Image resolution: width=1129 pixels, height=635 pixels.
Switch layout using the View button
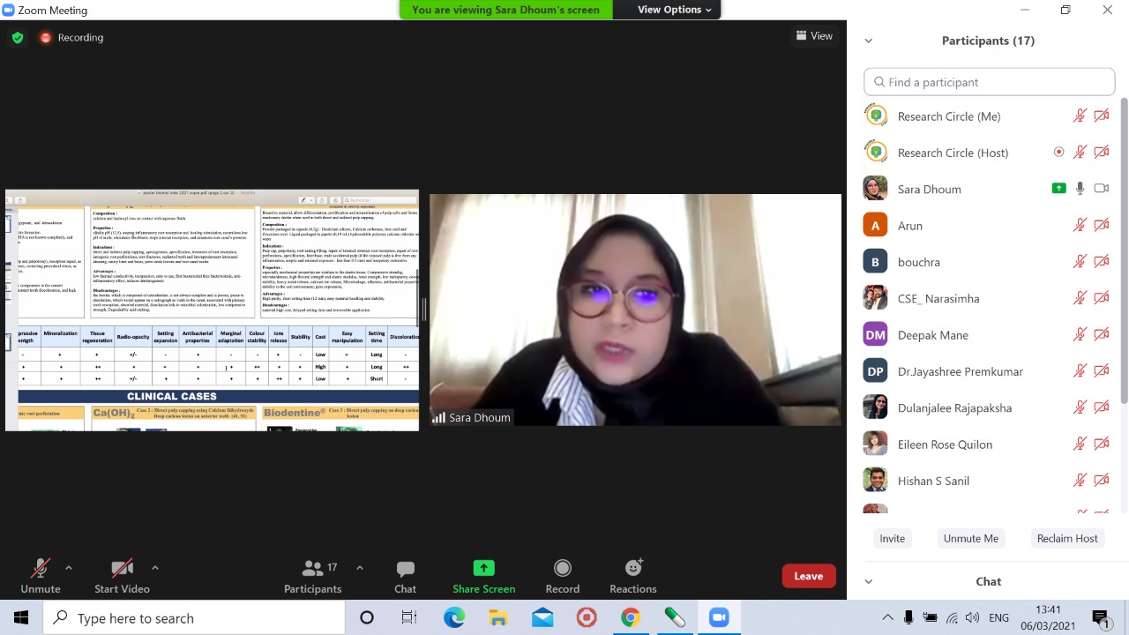814,36
